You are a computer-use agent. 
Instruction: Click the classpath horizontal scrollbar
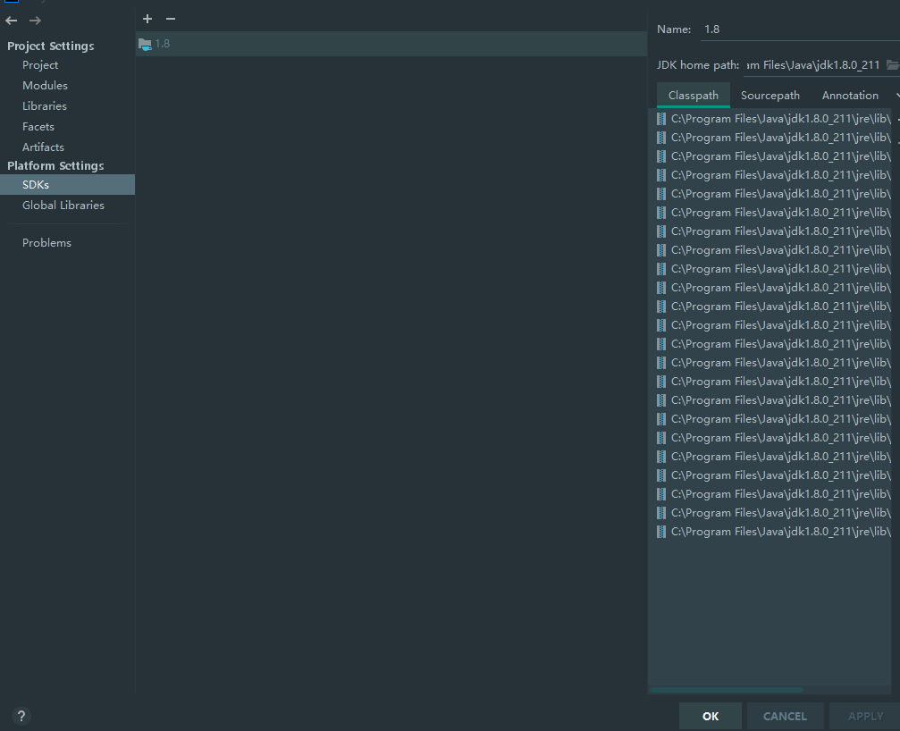pyautogui.click(x=726, y=690)
